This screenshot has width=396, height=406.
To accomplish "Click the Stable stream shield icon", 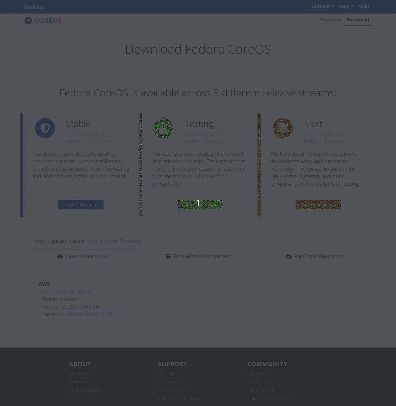I will [45, 128].
